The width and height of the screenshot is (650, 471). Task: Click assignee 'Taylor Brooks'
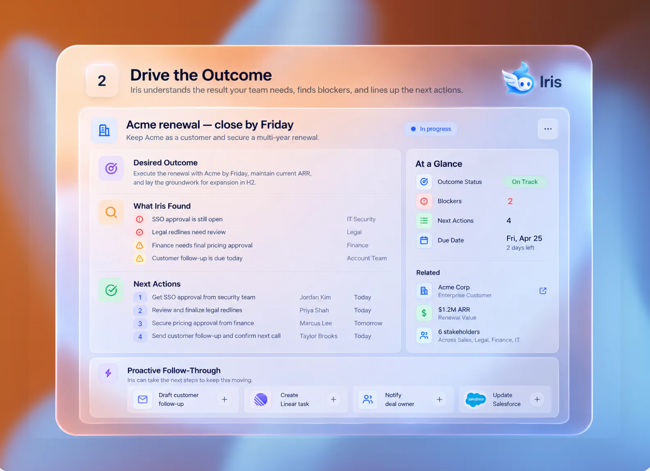[x=318, y=336]
